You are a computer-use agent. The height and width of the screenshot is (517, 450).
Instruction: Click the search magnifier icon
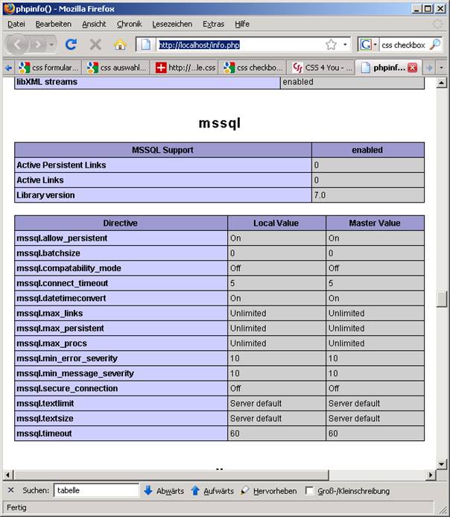pos(435,45)
